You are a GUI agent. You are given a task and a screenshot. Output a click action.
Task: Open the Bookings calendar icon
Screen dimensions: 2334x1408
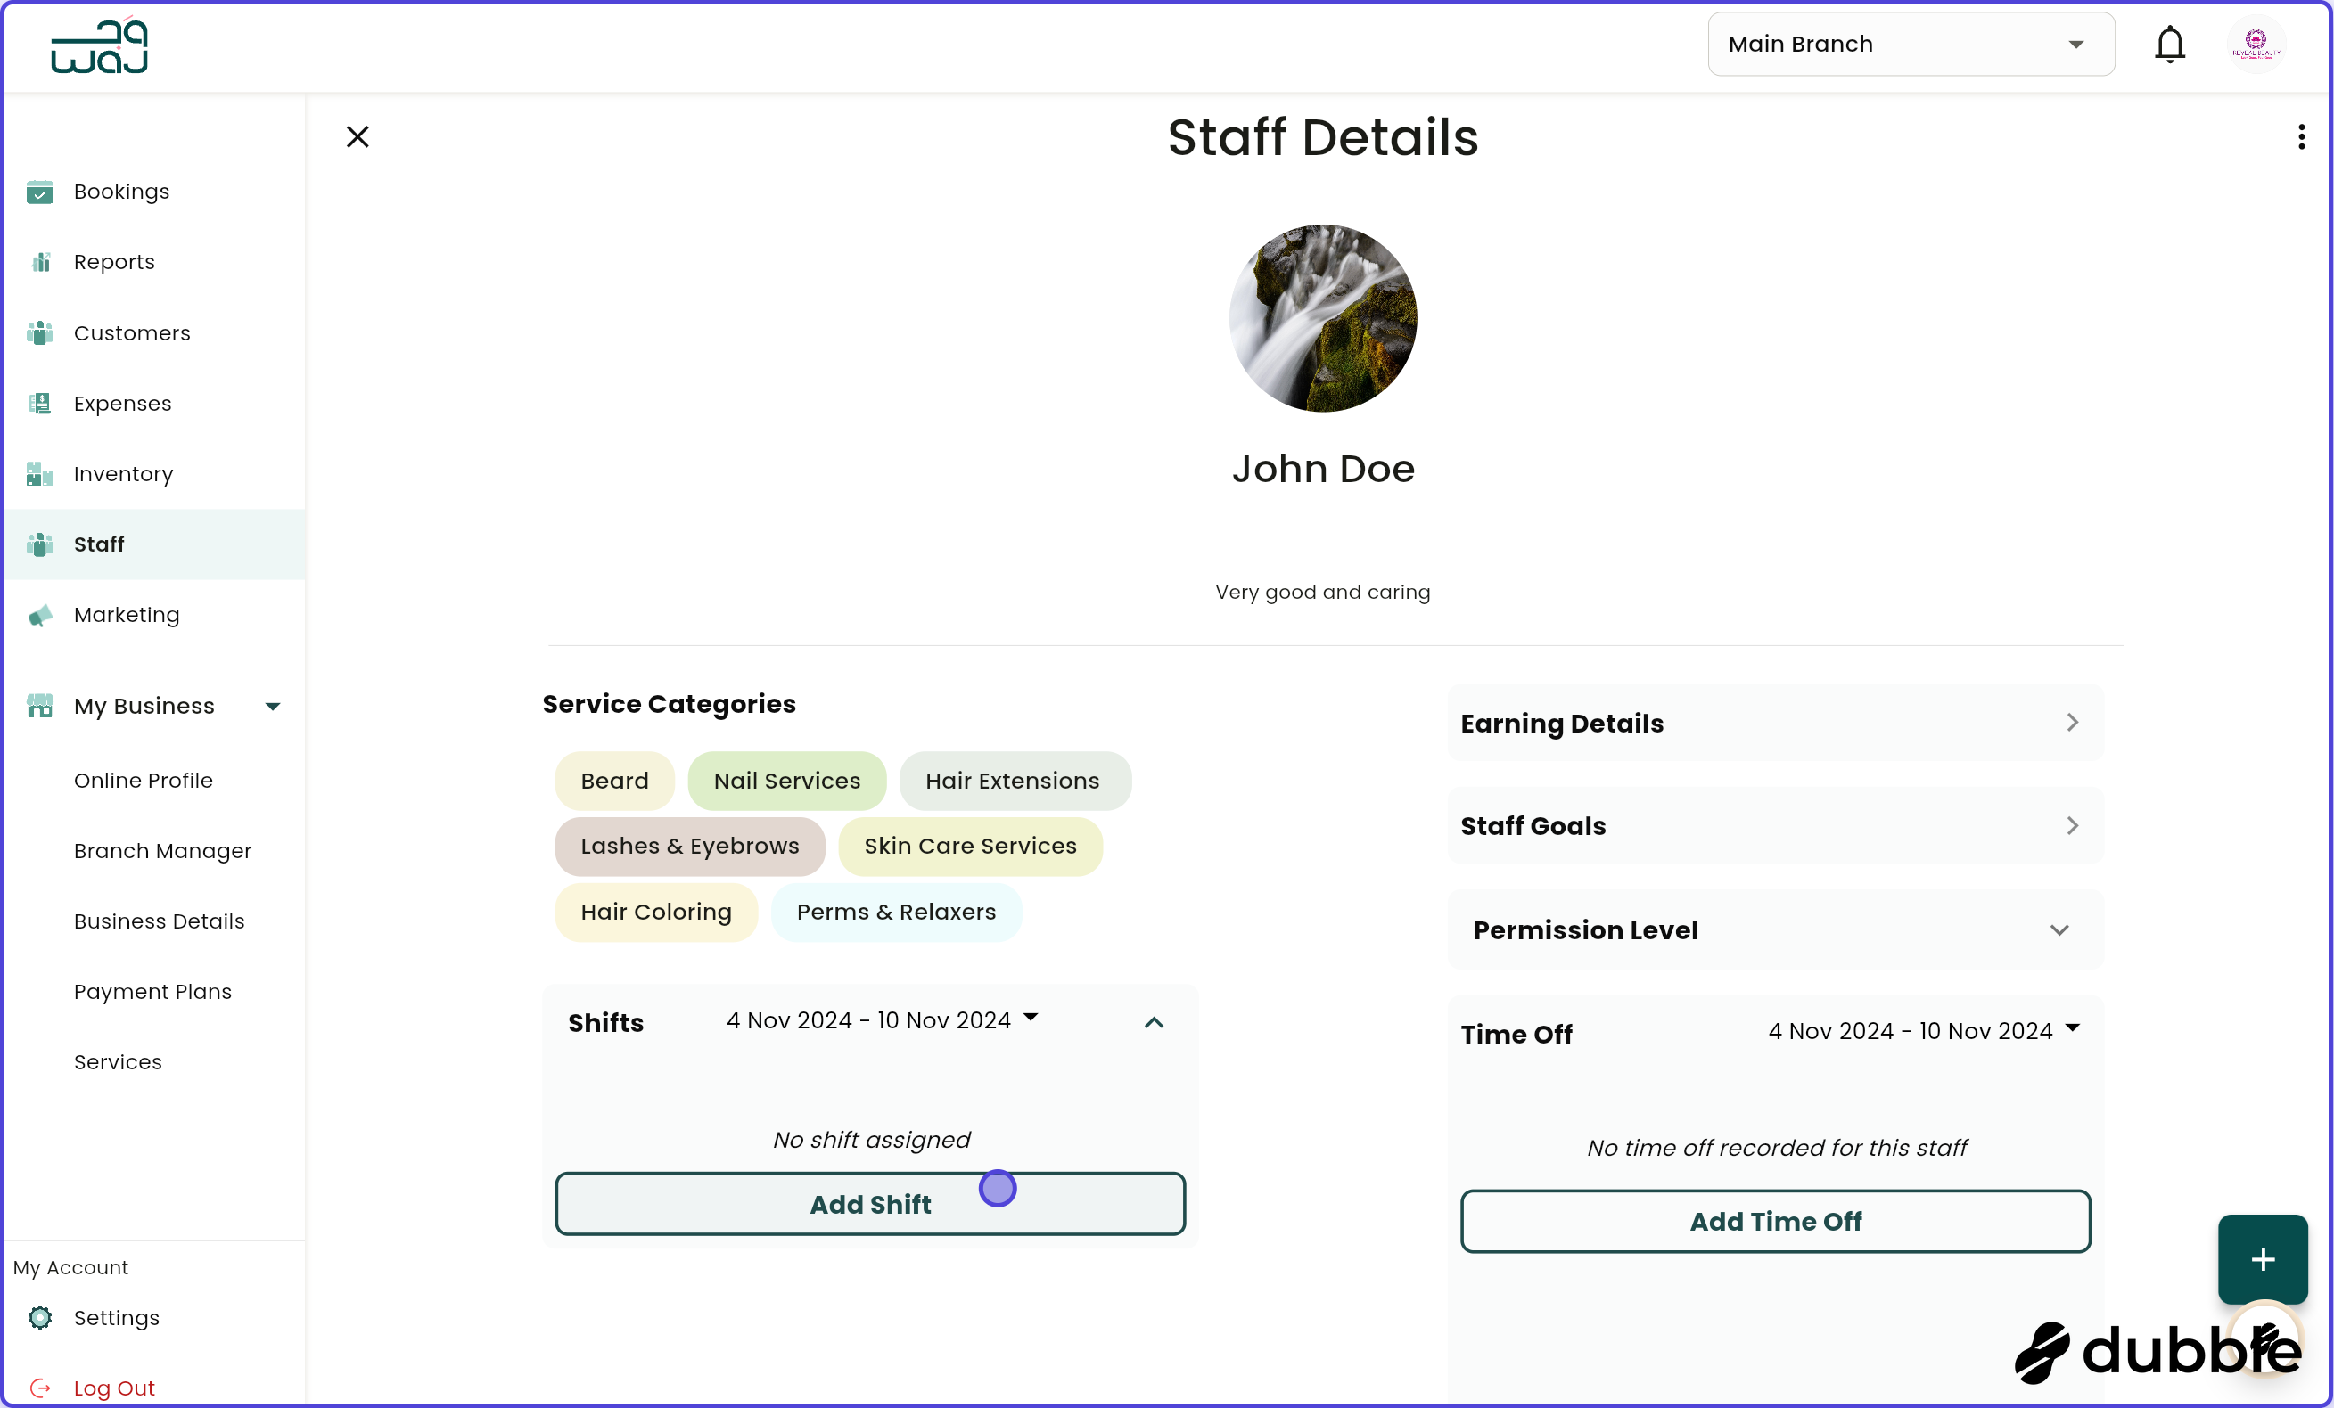click(x=40, y=192)
